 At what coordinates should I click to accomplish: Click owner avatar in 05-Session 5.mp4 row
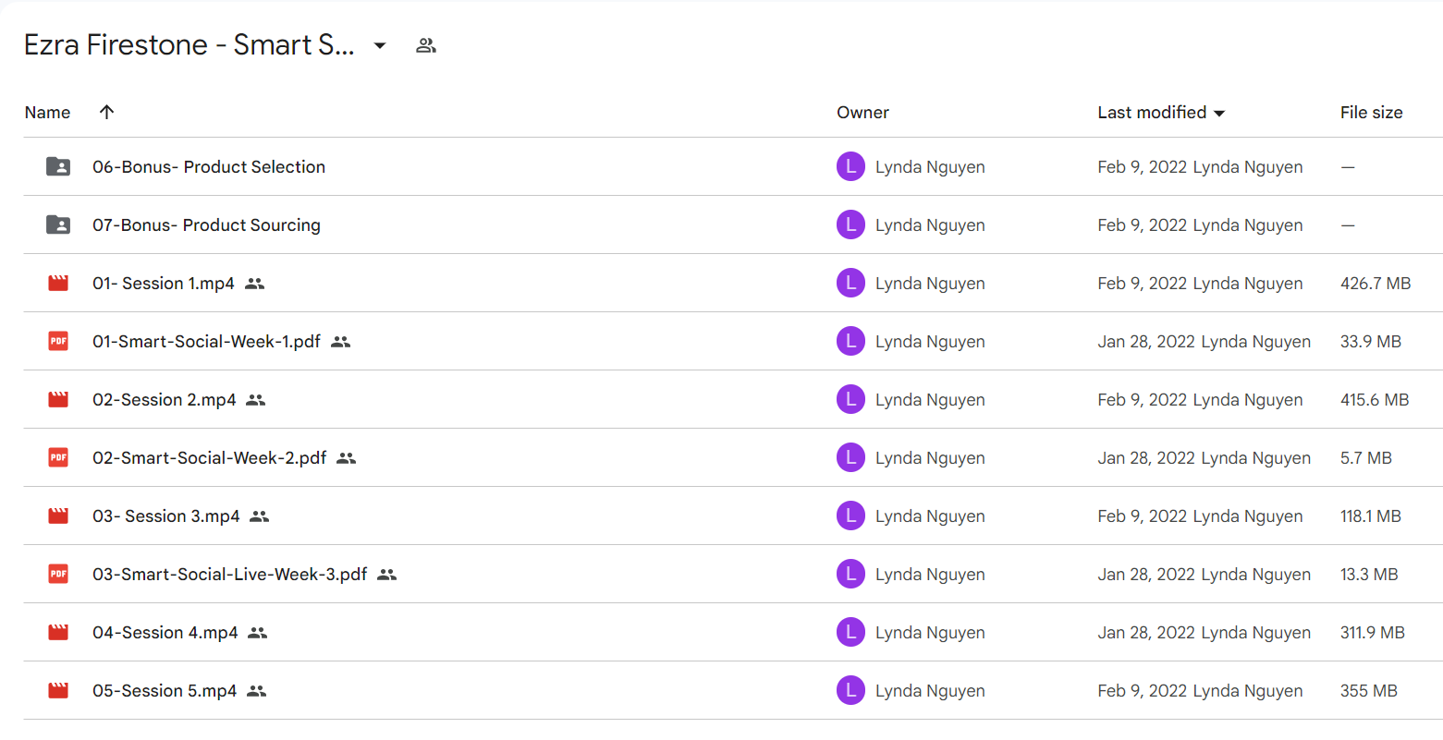click(x=850, y=690)
